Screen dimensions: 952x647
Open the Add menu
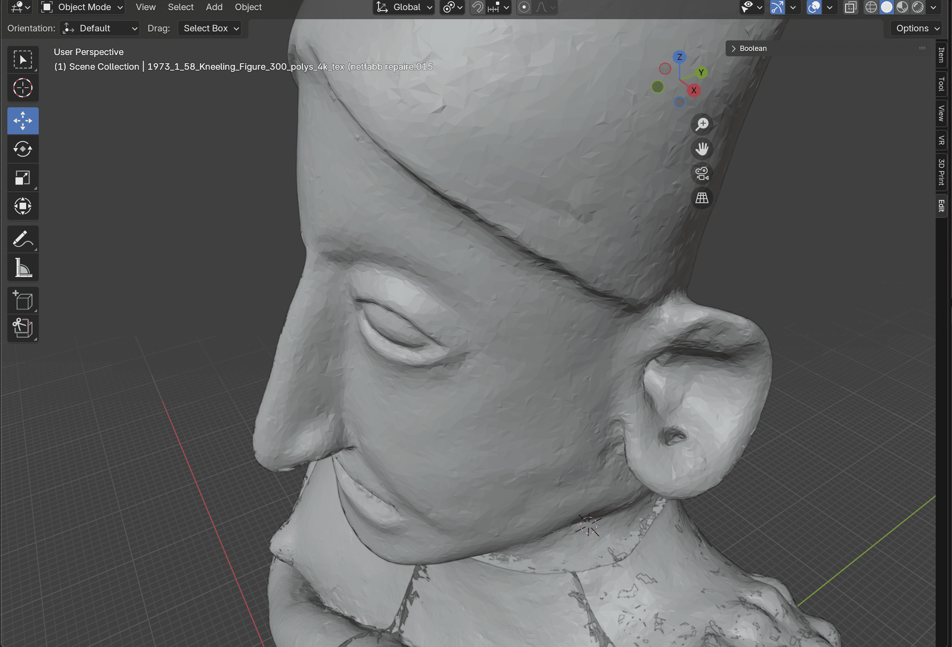[x=214, y=7]
